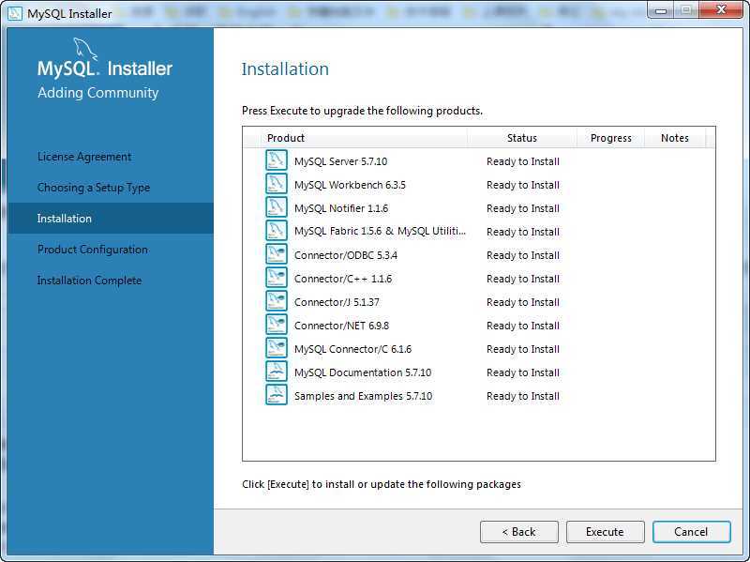Select the MySQL Server 5.7.10 row text
750x562 pixels.
pyautogui.click(x=340, y=161)
